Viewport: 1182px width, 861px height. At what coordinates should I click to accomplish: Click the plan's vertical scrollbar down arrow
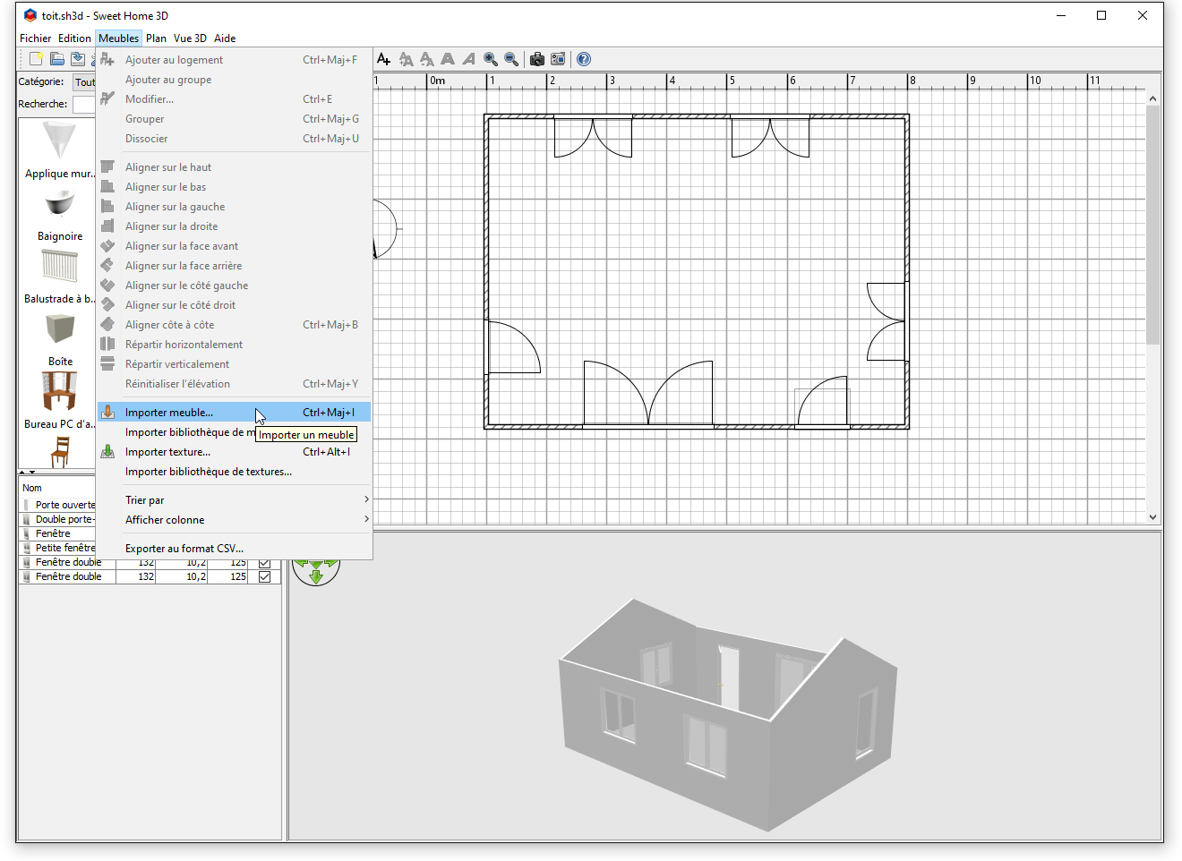(1152, 516)
